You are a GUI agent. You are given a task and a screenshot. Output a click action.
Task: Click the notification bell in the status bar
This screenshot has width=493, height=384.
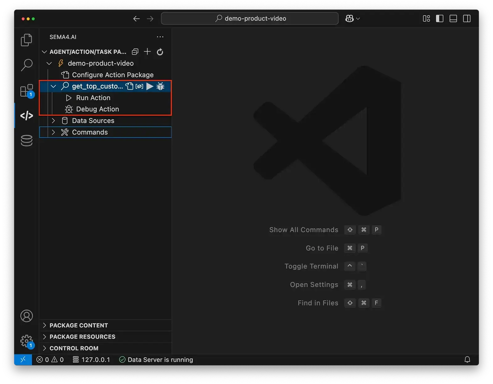click(467, 359)
